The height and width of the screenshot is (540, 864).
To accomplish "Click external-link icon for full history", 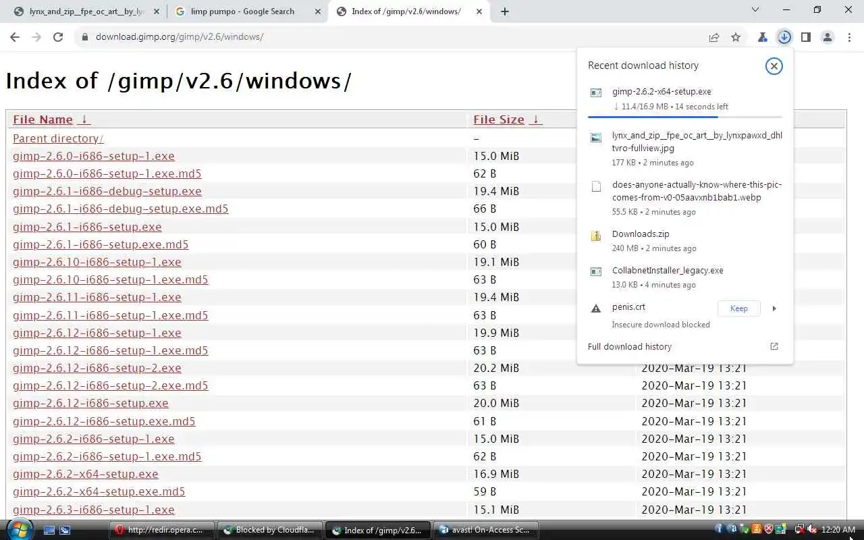I will (x=774, y=346).
